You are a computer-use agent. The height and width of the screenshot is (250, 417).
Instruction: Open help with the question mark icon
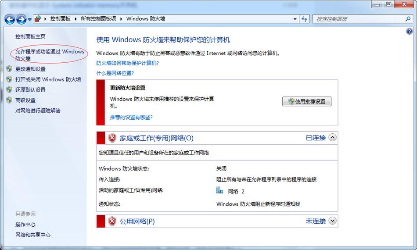(409, 31)
